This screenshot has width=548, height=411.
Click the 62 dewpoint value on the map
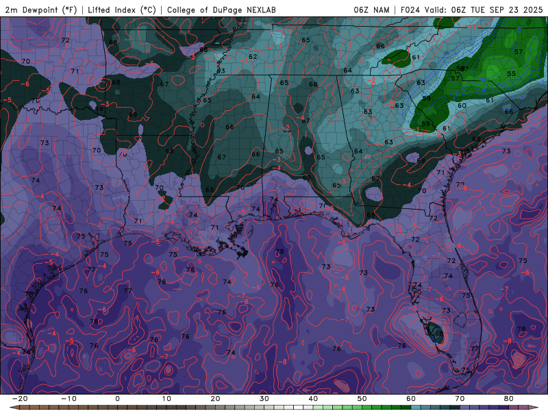coord(253,57)
